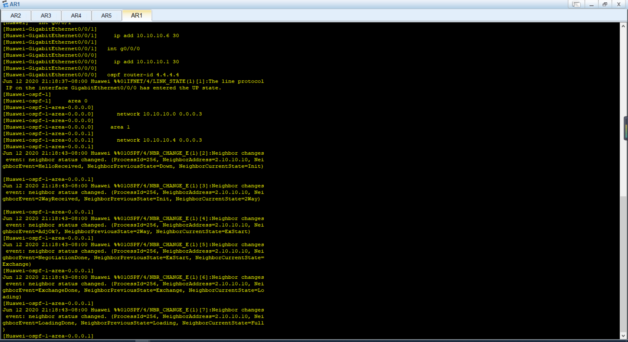This screenshot has width=628, height=342.
Task: Click the bottom [Huawei-ospf-1-area-0.0.0.1] prompt
Action: [x=48, y=336]
